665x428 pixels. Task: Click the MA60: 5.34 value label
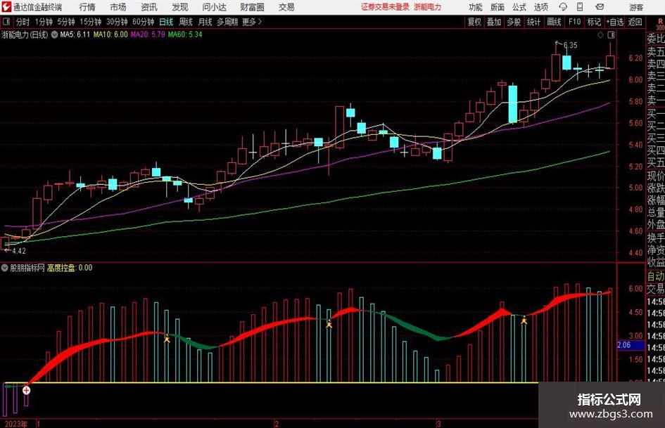tap(185, 34)
